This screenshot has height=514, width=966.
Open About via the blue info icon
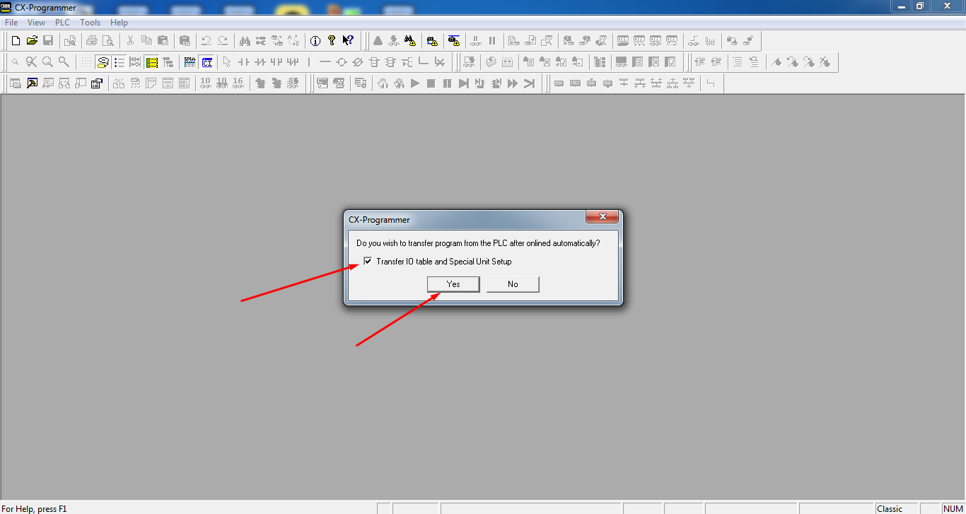315,40
